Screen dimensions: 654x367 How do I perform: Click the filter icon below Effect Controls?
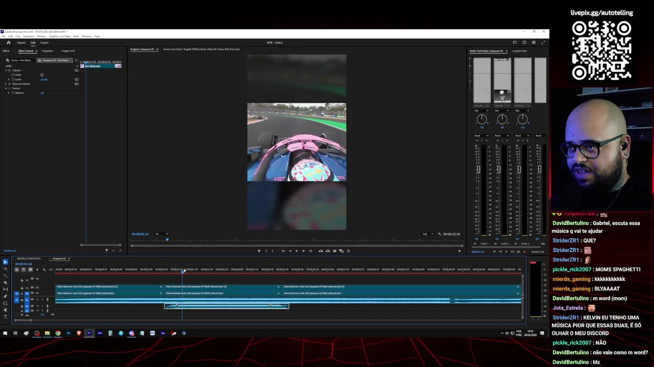tap(106, 251)
